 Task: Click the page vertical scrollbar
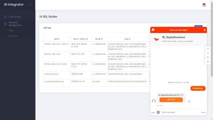212,39
